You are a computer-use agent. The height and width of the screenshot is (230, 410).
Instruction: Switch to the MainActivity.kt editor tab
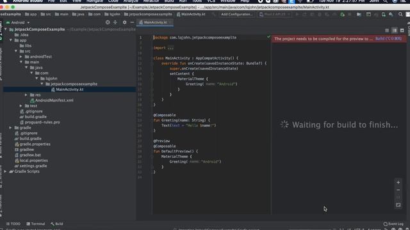pyautogui.click(x=155, y=22)
